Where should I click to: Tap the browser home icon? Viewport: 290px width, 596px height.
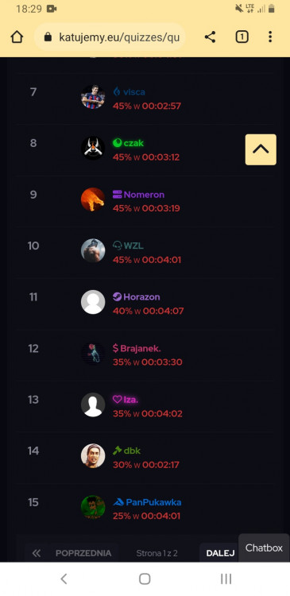[17, 37]
